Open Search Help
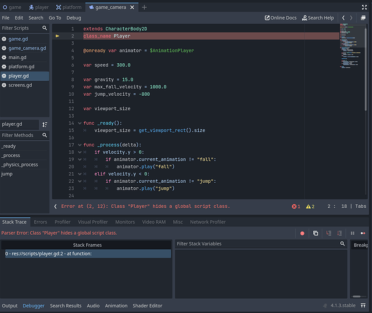This screenshot has height=313, width=372. point(318,18)
